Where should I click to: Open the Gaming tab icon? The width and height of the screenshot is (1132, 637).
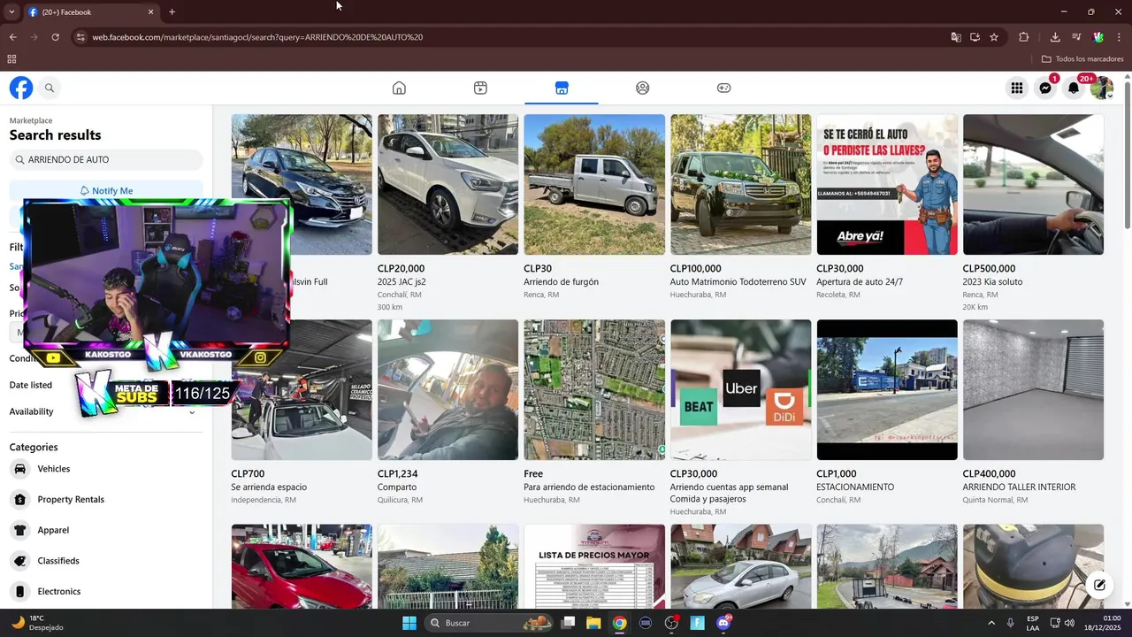click(x=723, y=88)
